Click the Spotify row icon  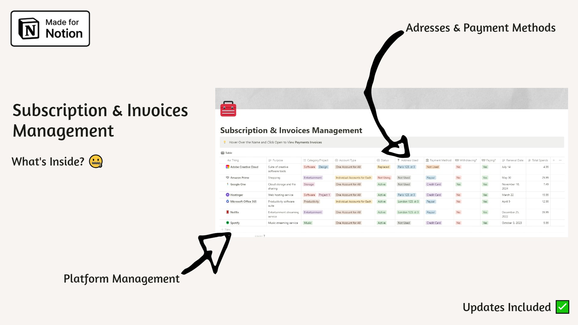(228, 223)
